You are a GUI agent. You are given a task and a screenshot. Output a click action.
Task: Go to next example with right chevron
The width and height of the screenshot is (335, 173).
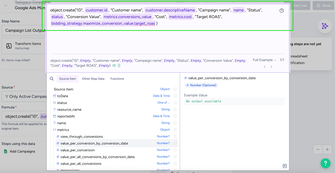point(271,67)
